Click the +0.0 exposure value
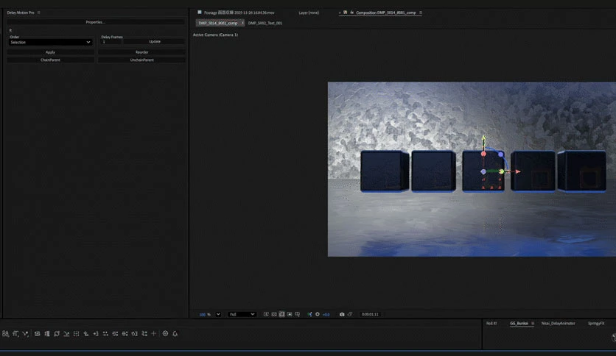616x356 pixels. pyautogui.click(x=326, y=314)
